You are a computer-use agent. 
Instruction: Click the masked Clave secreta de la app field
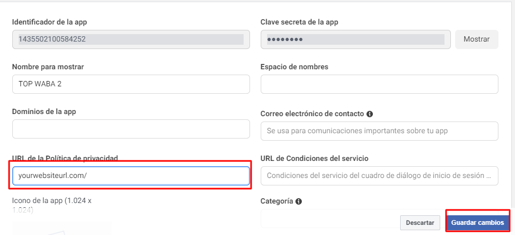tap(355, 39)
